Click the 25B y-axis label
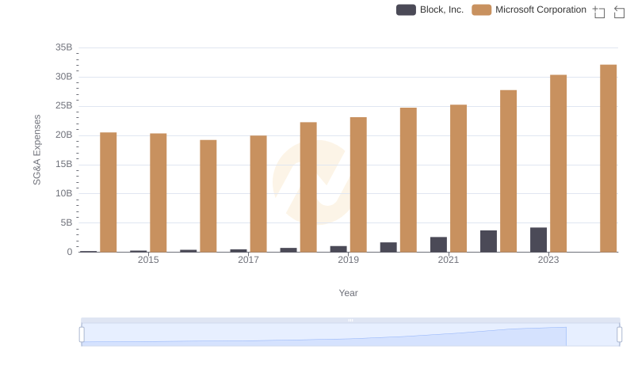This screenshot has width=634, height=365. pos(64,106)
